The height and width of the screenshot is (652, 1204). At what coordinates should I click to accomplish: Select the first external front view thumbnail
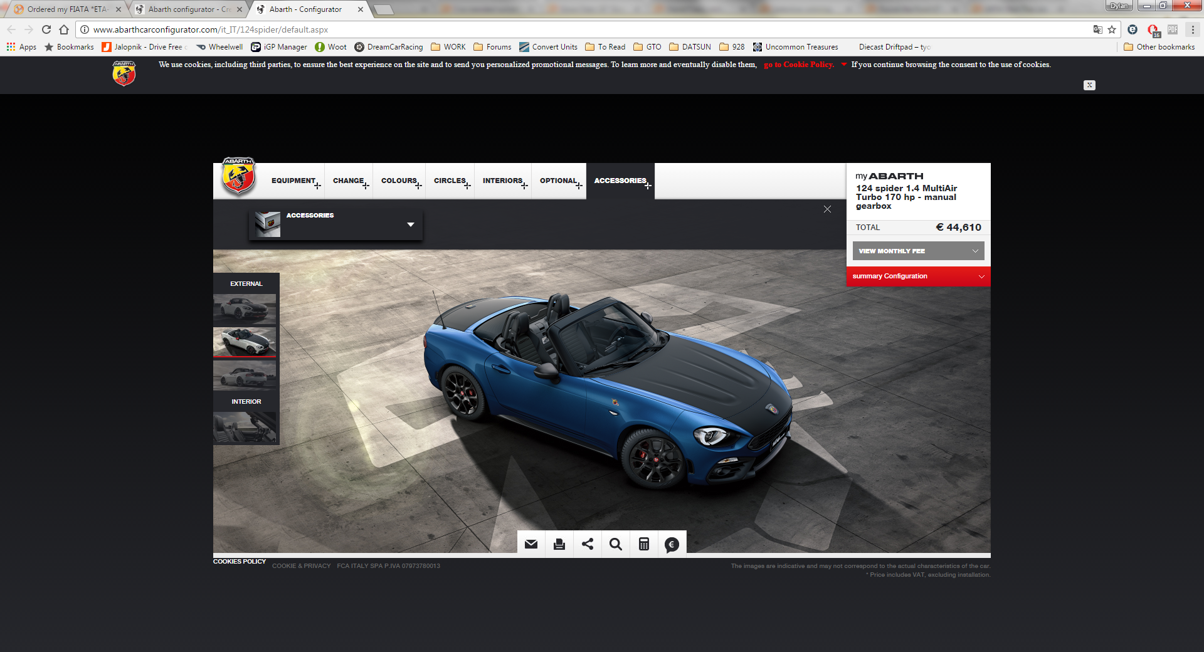click(245, 309)
